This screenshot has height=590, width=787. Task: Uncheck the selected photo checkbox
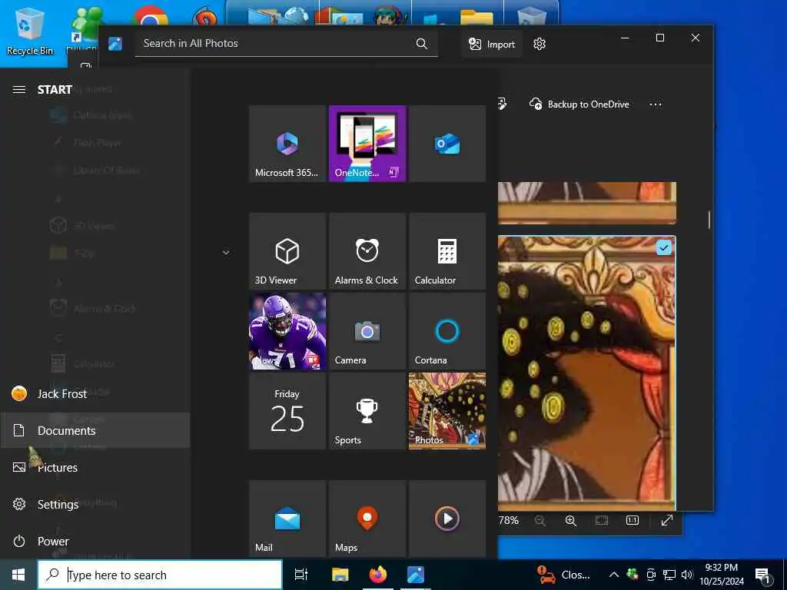[663, 248]
